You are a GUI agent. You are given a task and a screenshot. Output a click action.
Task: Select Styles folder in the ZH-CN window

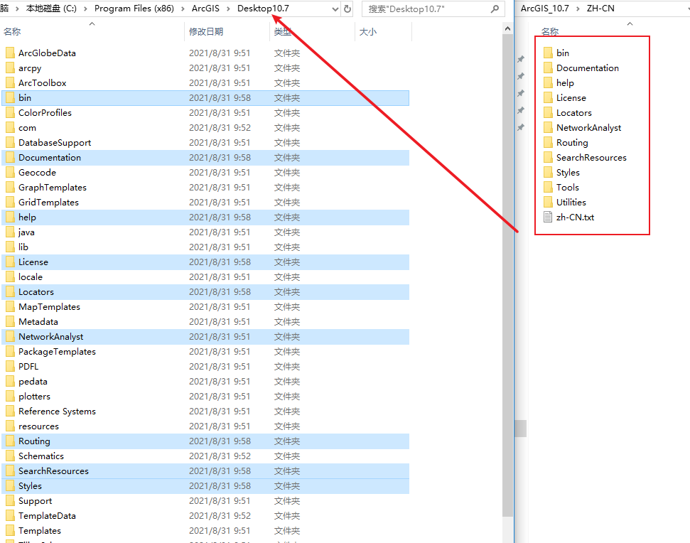[568, 173]
